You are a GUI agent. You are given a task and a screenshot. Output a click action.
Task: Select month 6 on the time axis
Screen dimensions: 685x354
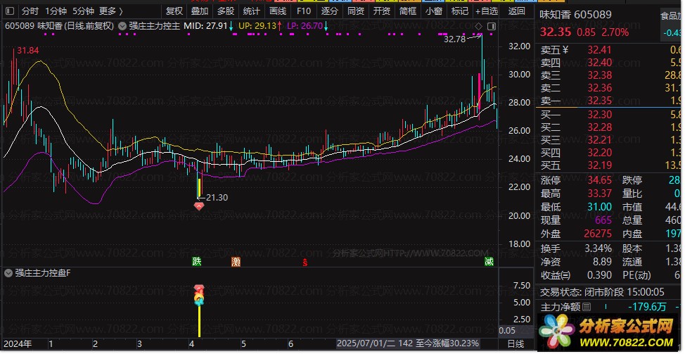[x=290, y=344]
